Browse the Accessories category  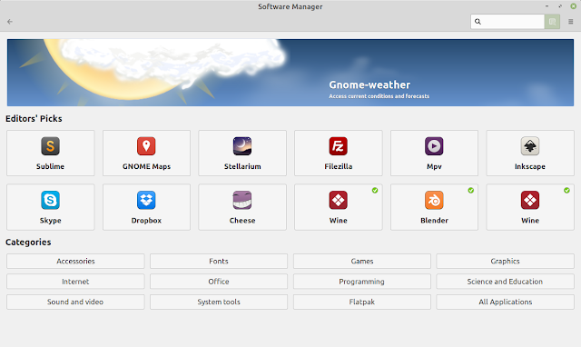coord(75,261)
